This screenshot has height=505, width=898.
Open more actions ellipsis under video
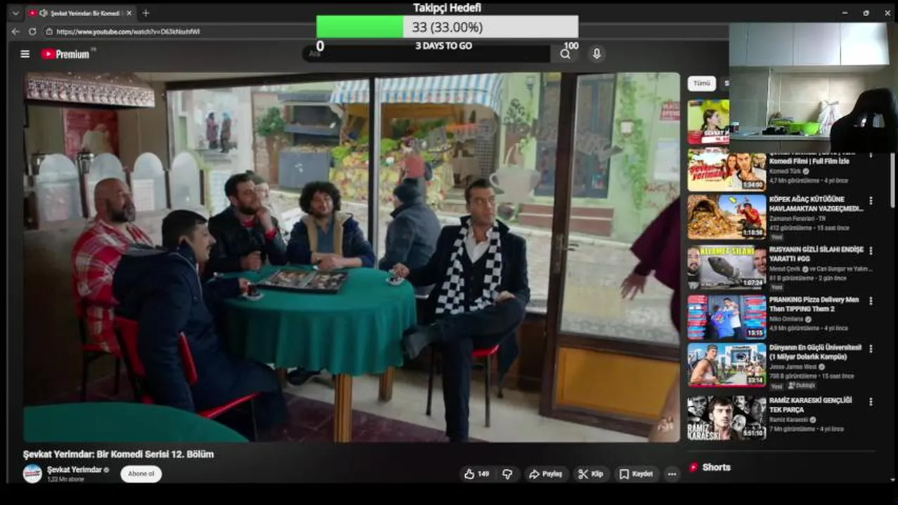point(672,474)
